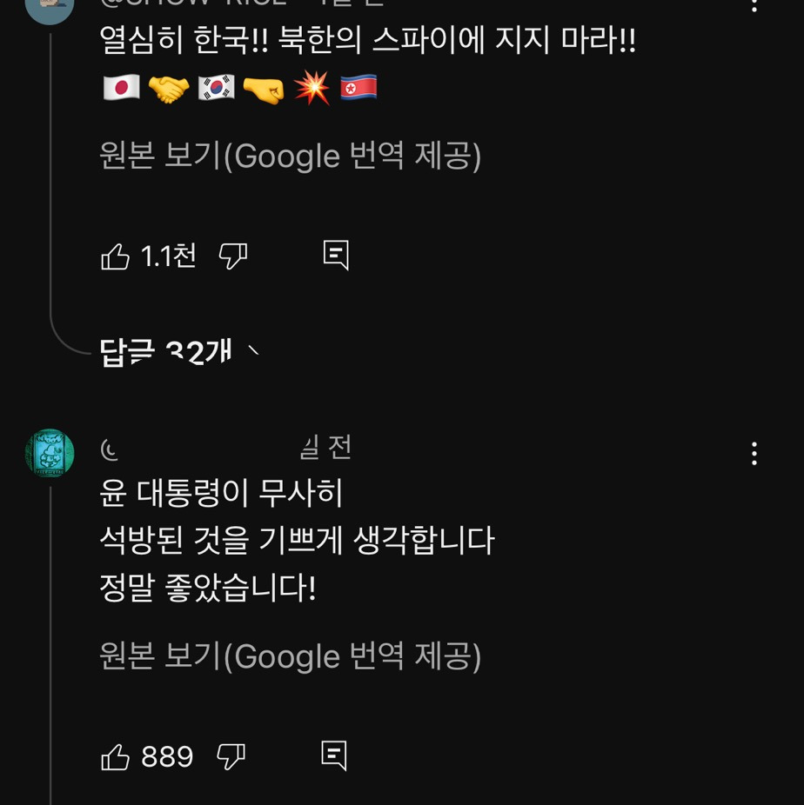Open the green profile avatar of second commenter
Image resolution: width=804 pixels, height=805 pixels.
pos(50,453)
